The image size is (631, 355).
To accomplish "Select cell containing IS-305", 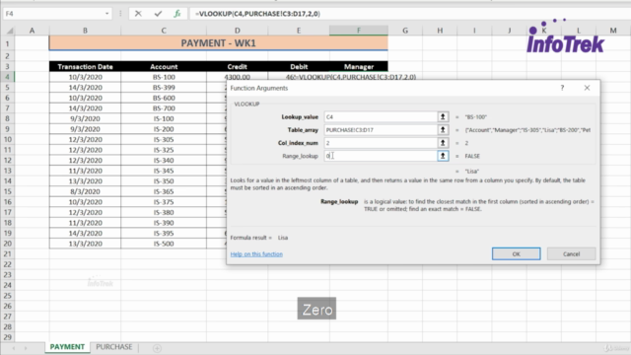I will [164, 139].
